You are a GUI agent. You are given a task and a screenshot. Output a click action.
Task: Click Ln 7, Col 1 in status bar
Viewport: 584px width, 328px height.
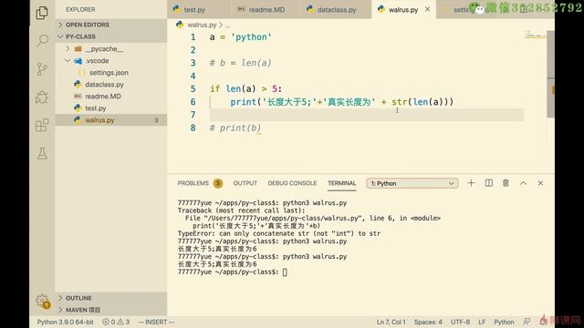click(391, 322)
